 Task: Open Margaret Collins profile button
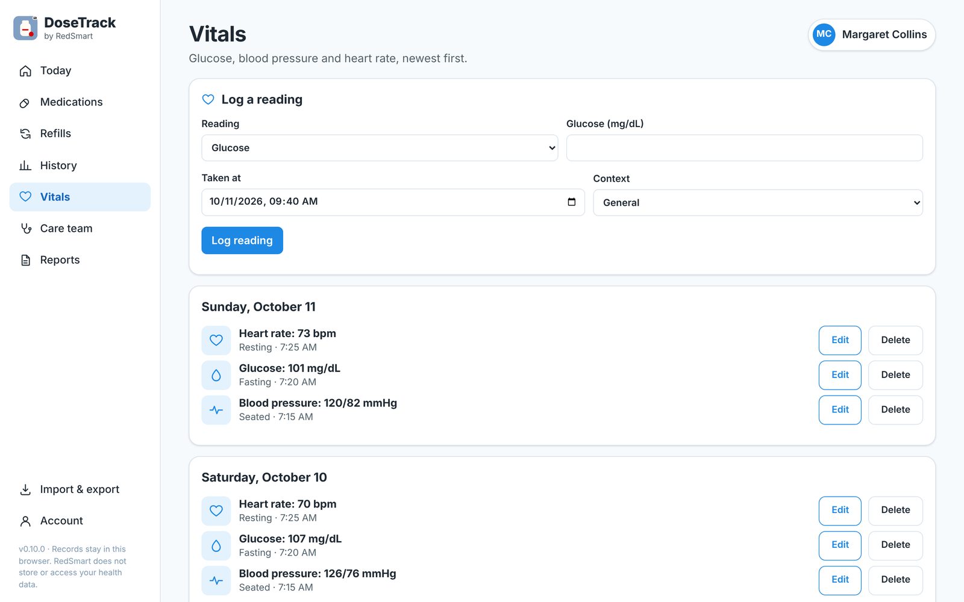click(871, 34)
